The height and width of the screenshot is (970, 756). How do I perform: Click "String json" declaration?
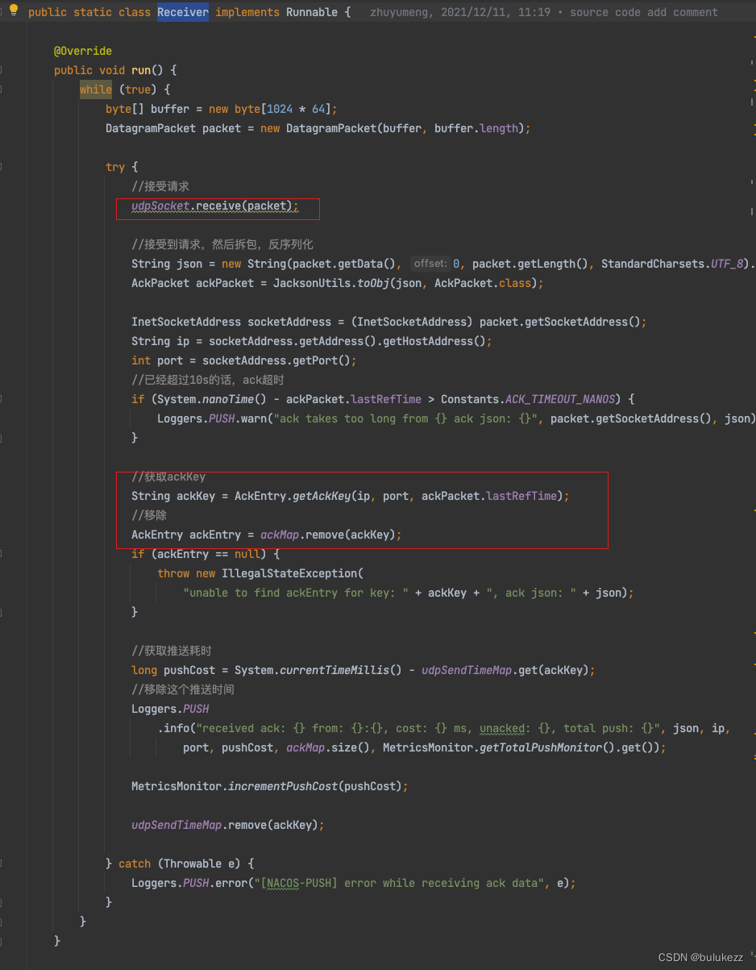click(173, 264)
